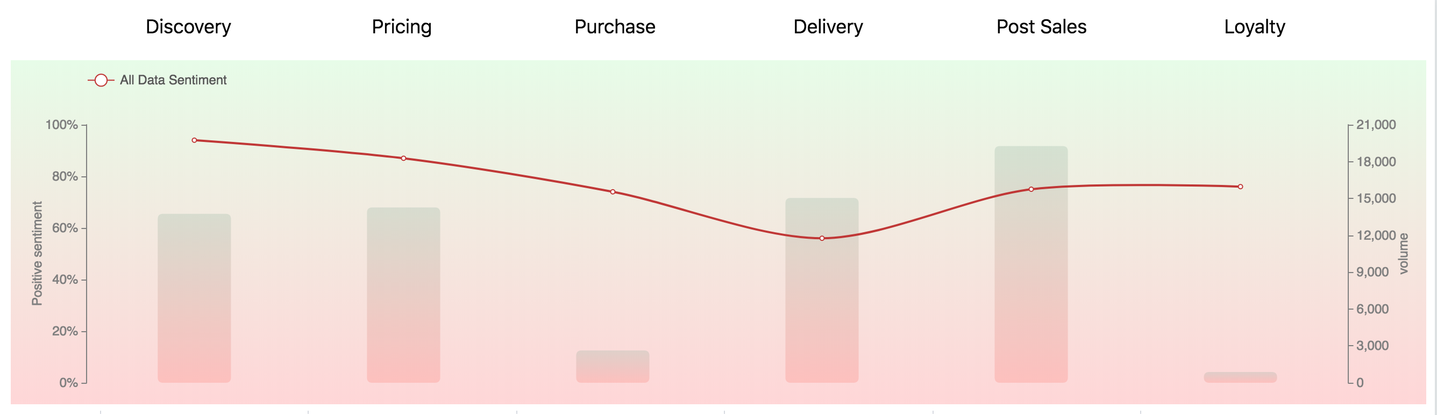Choose the Post Sales stage header

pos(1041,27)
